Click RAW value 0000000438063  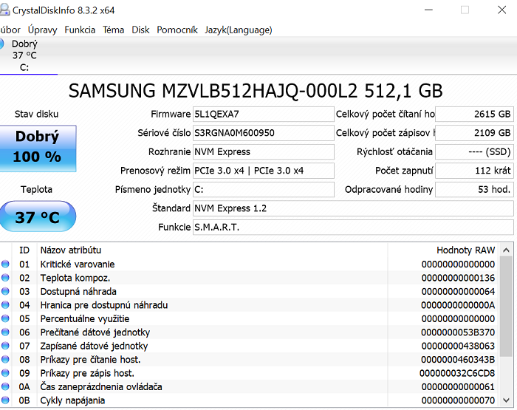pyautogui.click(x=458, y=346)
